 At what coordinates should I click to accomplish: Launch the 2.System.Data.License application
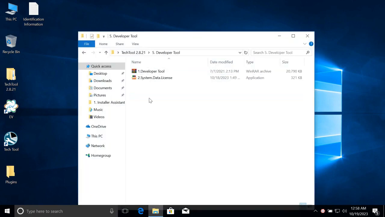click(155, 77)
